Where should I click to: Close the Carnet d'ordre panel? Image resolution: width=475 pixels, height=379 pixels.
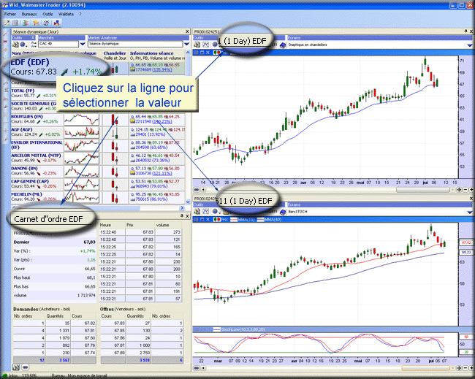pyautogui.click(x=187, y=216)
